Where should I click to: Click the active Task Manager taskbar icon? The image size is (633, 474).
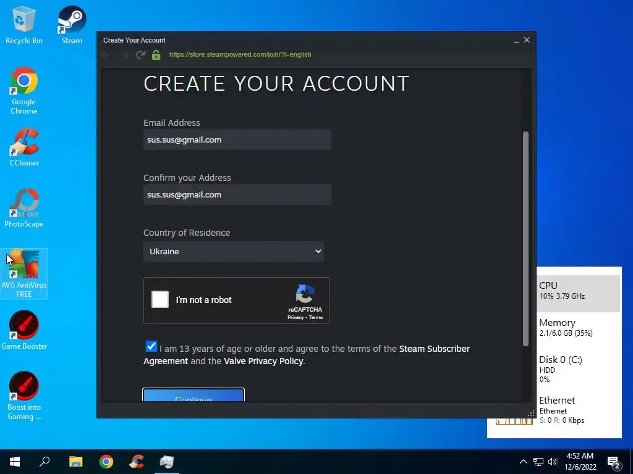(167, 462)
